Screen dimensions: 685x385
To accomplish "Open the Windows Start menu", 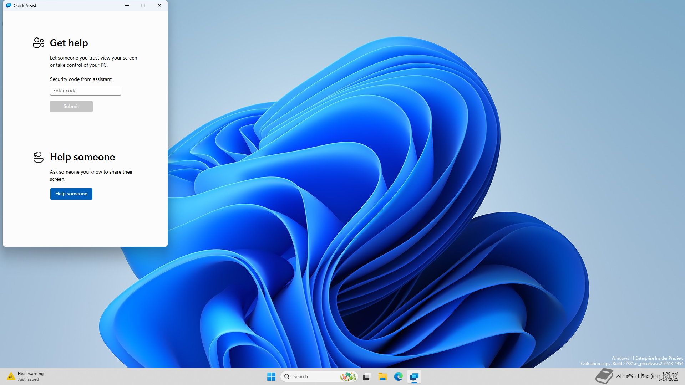I will [x=271, y=376].
